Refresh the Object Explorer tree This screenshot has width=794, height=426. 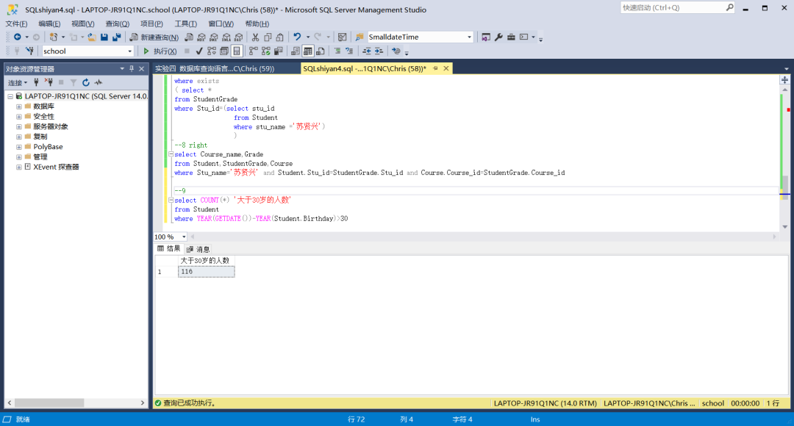click(86, 83)
